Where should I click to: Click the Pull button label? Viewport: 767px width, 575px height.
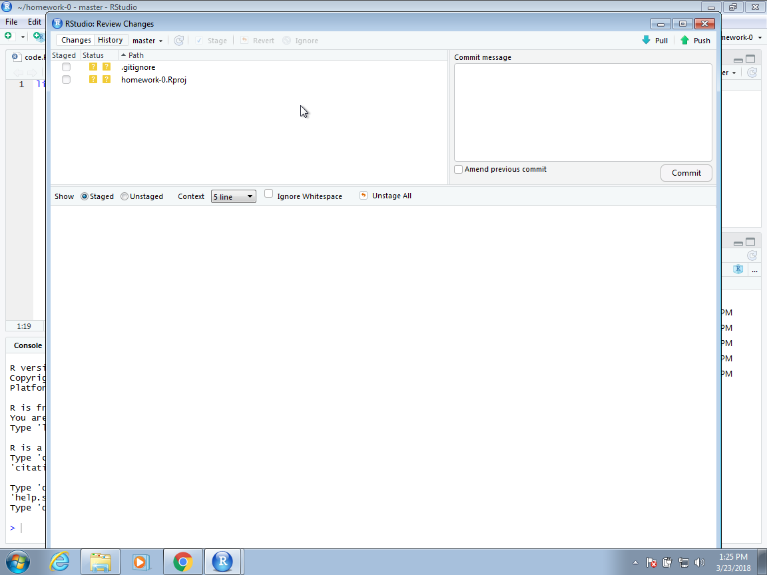point(661,41)
